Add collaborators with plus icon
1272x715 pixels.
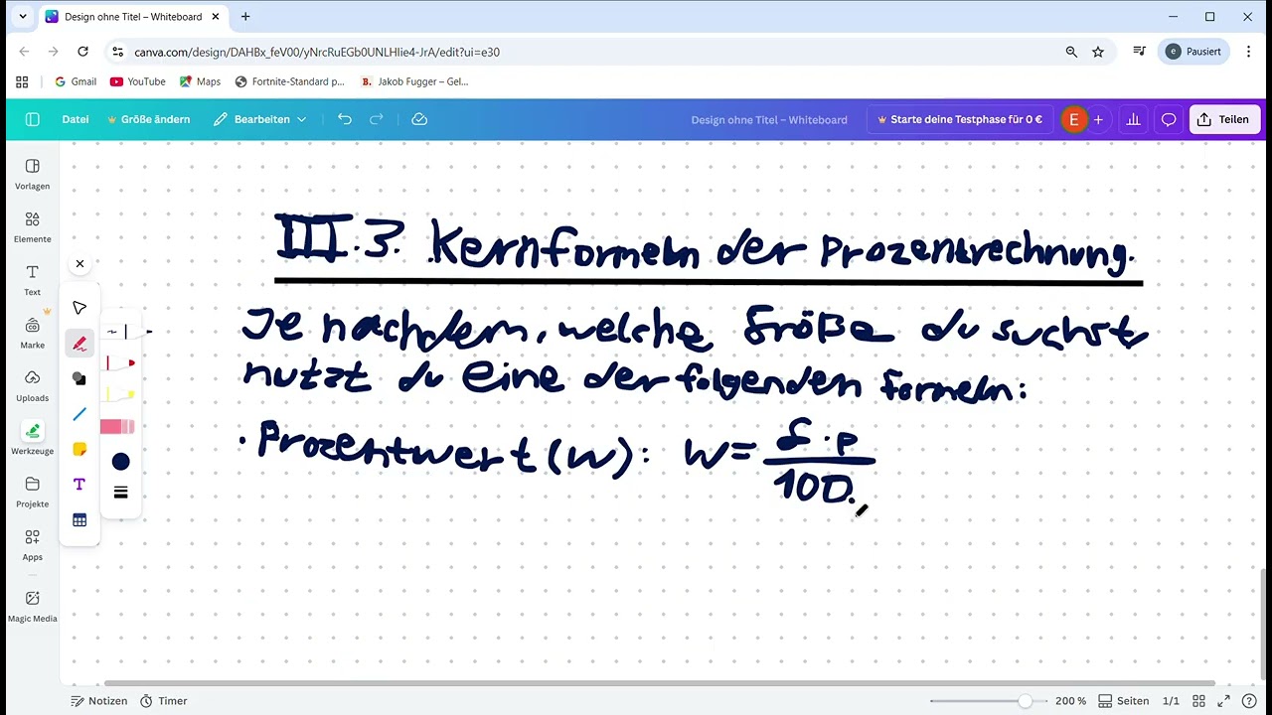click(1098, 119)
